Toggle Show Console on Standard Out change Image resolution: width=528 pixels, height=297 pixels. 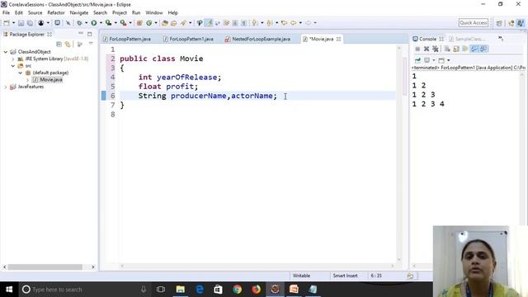tap(474, 49)
